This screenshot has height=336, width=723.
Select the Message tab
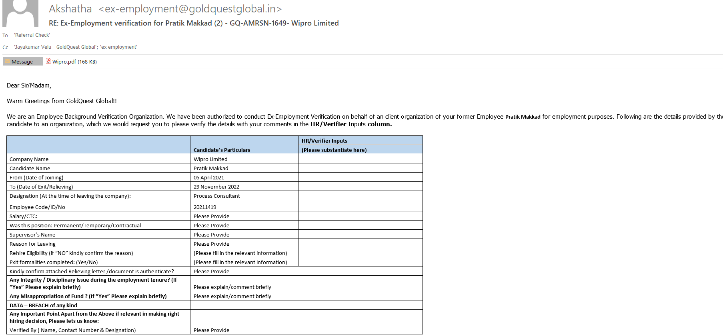(22, 62)
